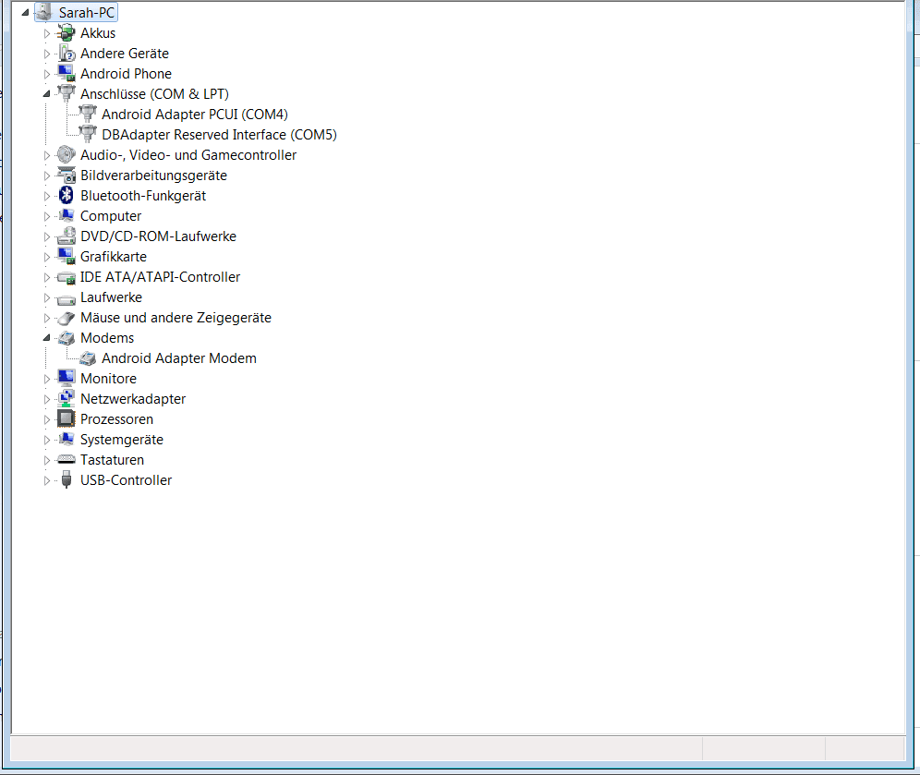Click the Mäuse und andere Zeigegeräte mouse icon

click(x=67, y=318)
